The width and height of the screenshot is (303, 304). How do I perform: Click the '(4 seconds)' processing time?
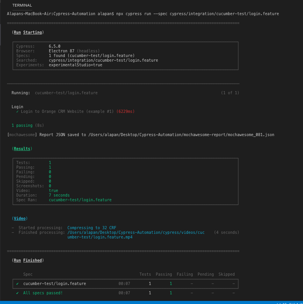coord(226,233)
